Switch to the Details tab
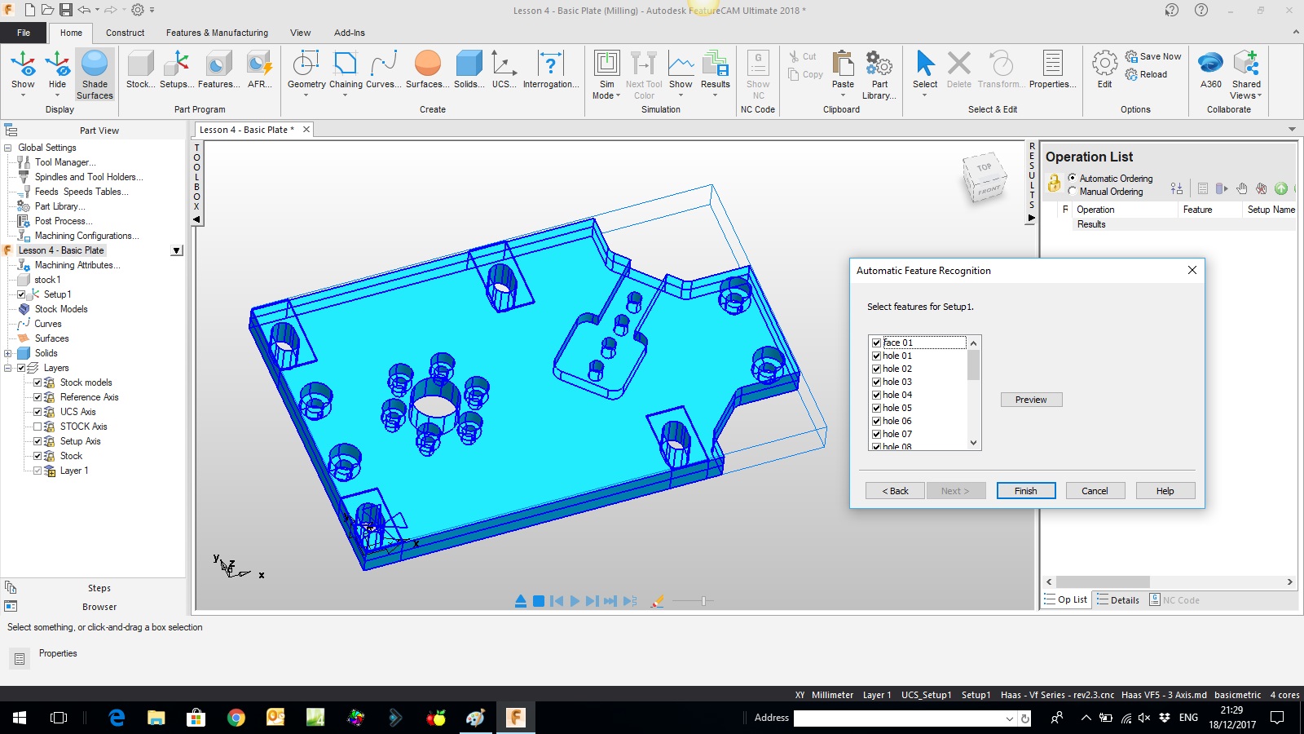 click(x=1118, y=600)
